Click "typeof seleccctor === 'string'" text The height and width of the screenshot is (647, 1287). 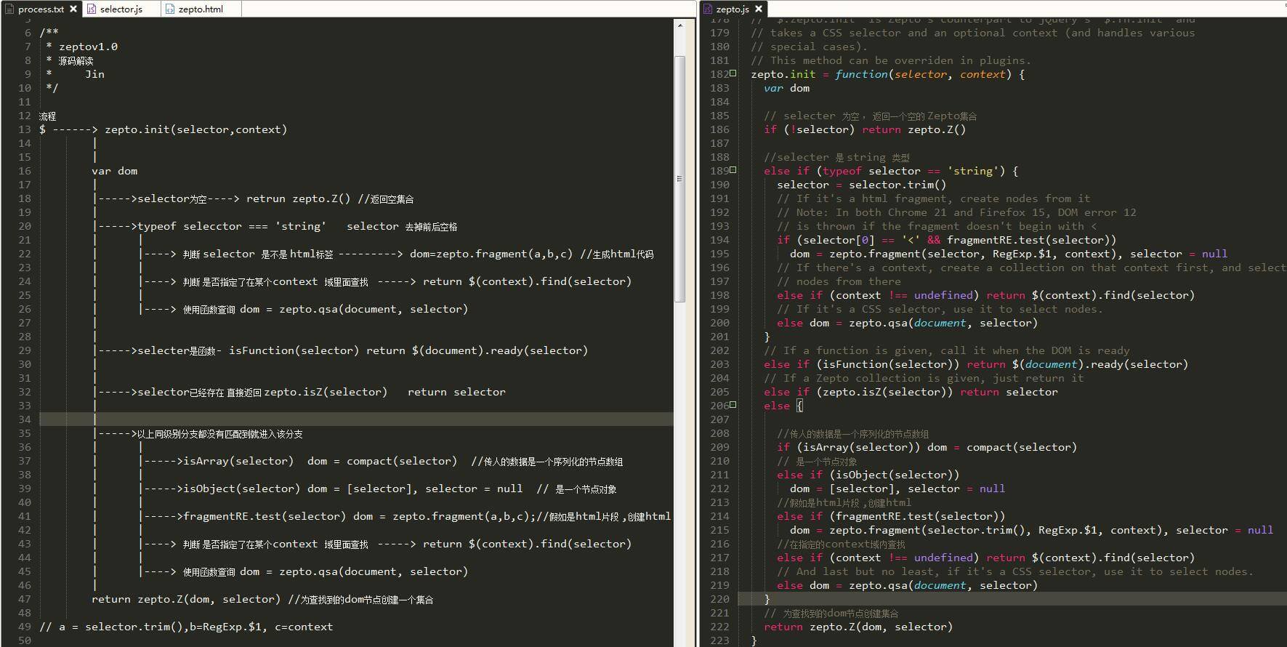(x=232, y=226)
